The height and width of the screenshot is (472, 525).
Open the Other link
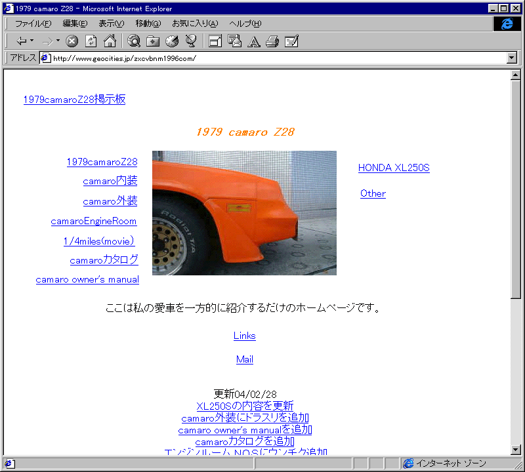tap(373, 193)
